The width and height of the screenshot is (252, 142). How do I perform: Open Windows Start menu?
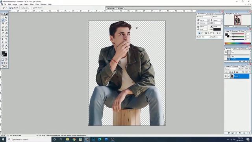pyautogui.click(x=3, y=139)
